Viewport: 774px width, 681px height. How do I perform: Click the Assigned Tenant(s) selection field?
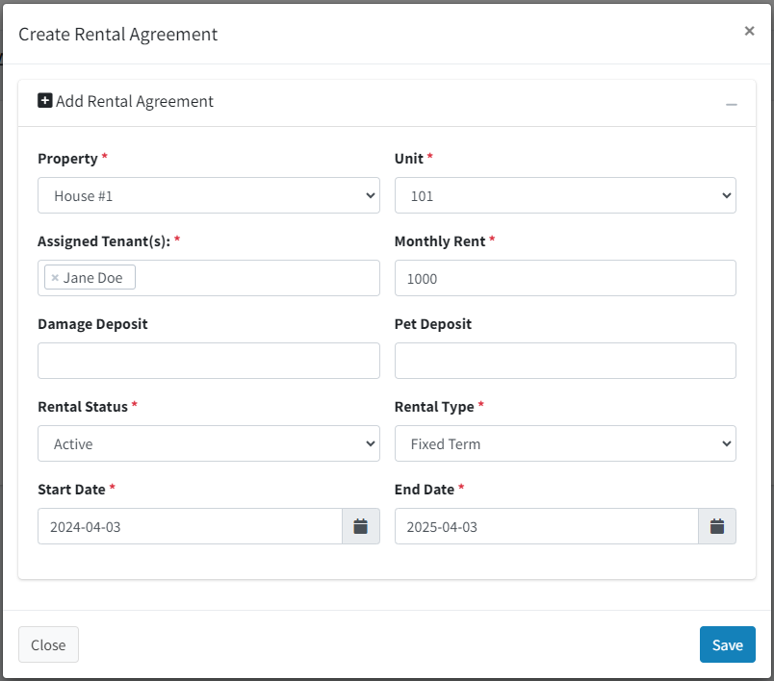[x=209, y=278]
